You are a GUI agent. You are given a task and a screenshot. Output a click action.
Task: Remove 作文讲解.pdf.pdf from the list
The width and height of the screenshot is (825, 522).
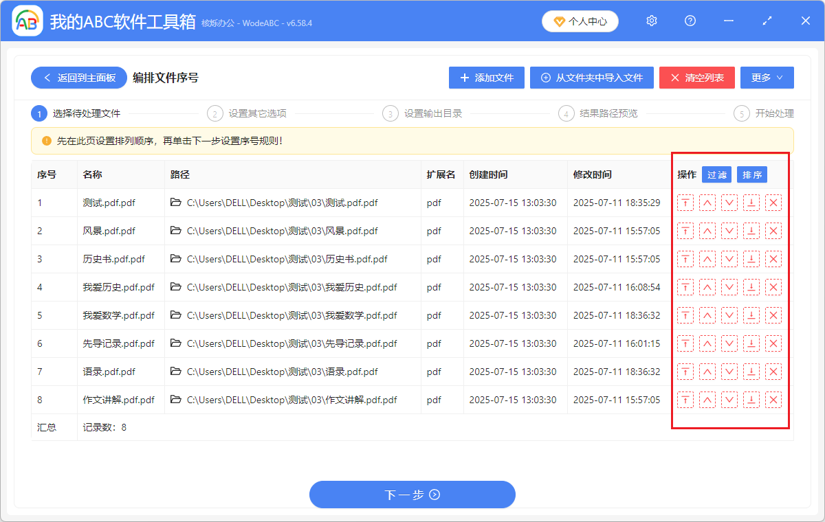pyautogui.click(x=773, y=400)
